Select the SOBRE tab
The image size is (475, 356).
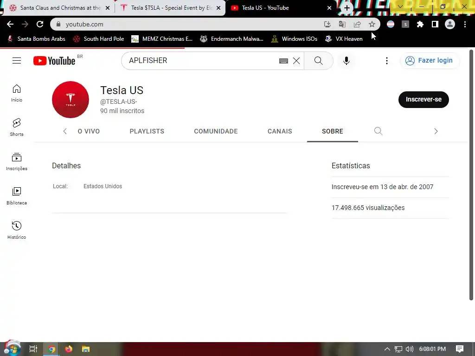332,131
